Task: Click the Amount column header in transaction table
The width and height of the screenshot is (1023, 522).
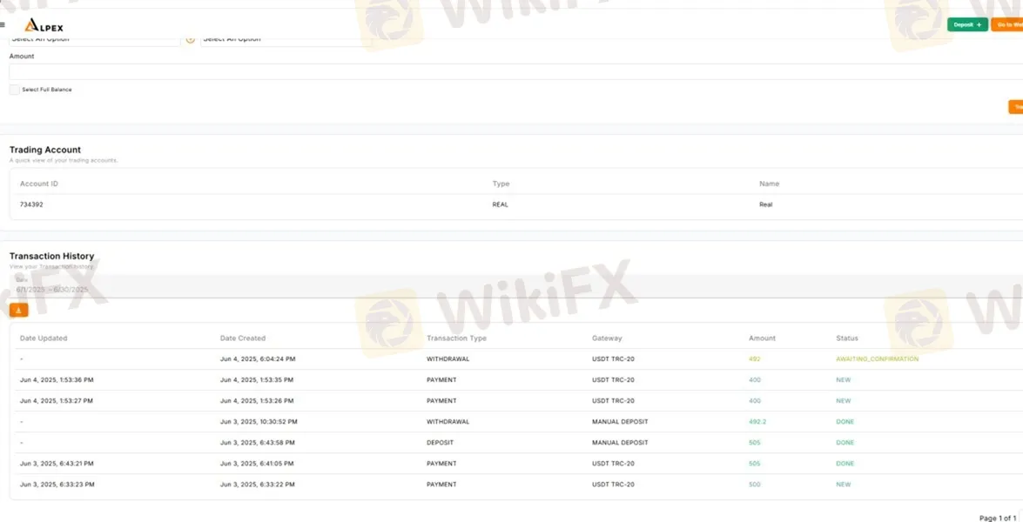Action: 762,338
